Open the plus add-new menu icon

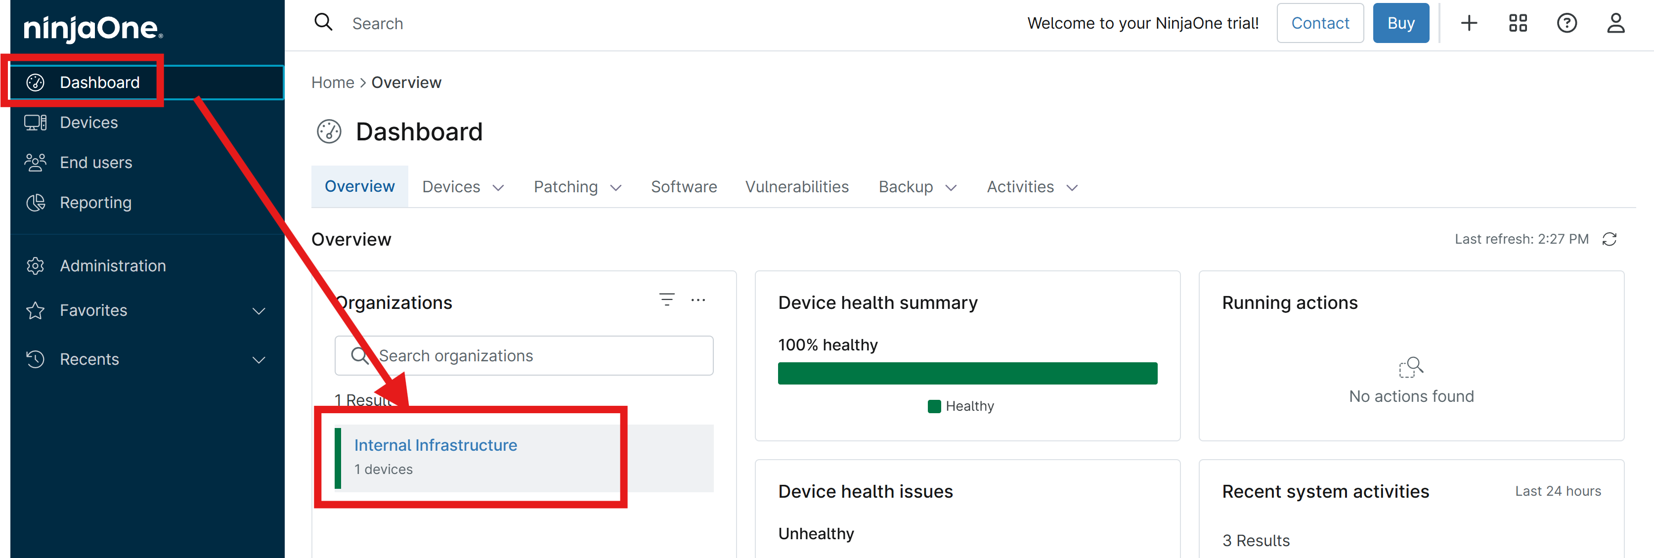[1469, 23]
